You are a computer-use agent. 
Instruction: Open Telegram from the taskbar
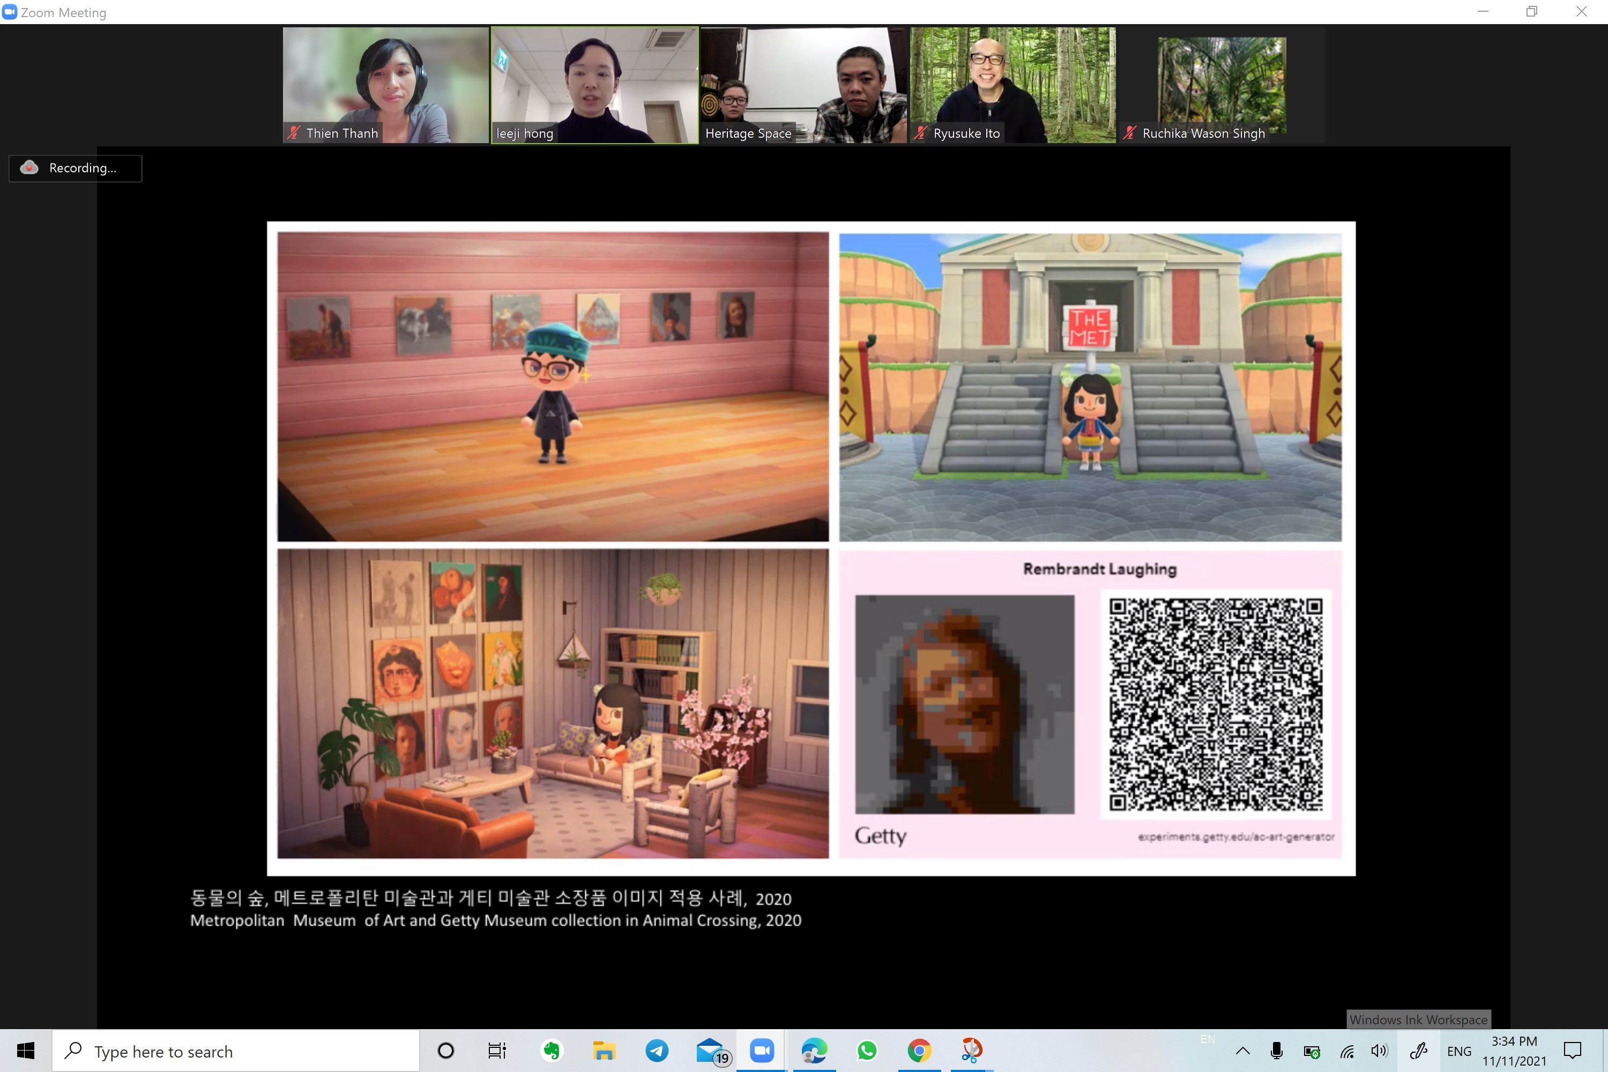657,1051
